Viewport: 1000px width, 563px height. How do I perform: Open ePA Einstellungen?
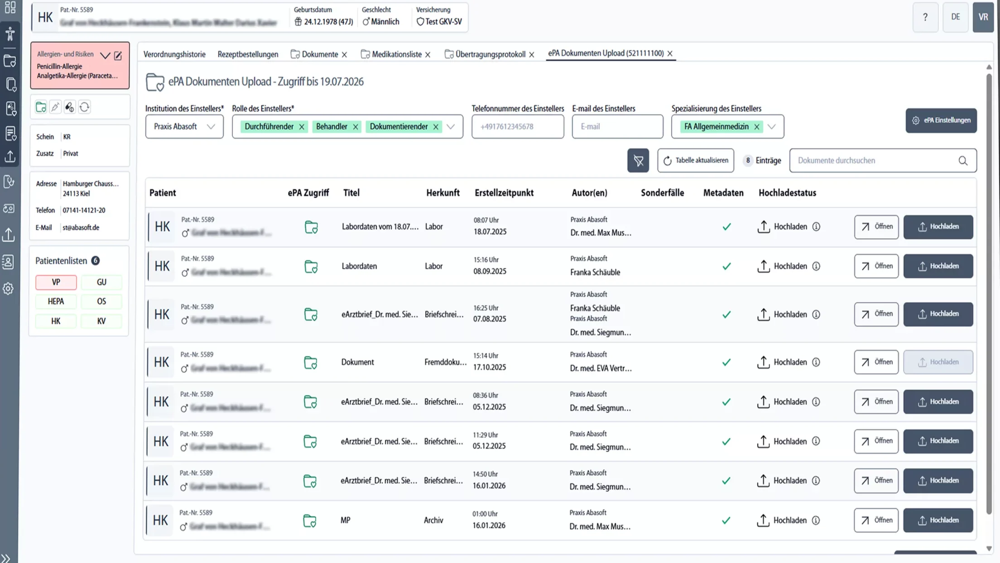(941, 120)
